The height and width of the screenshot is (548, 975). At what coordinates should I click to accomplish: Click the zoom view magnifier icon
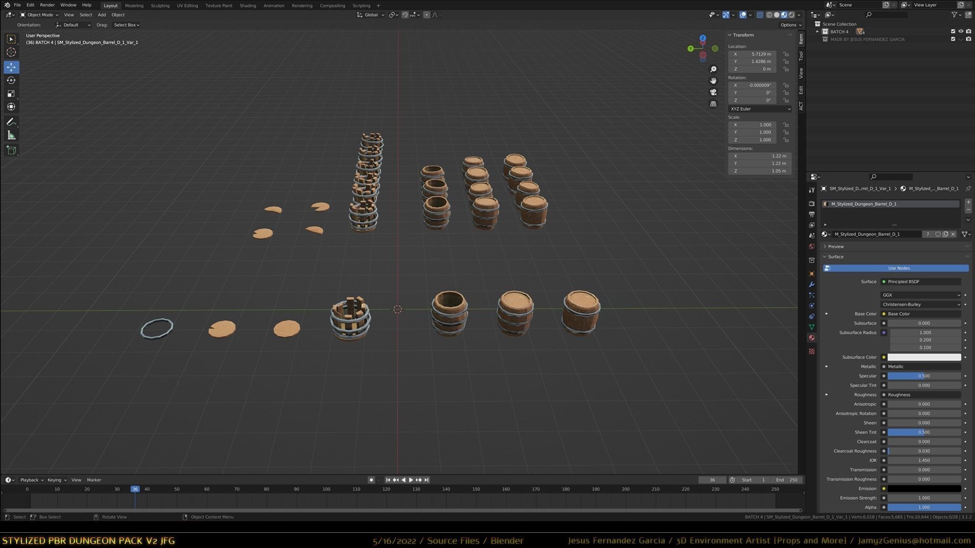(713, 70)
